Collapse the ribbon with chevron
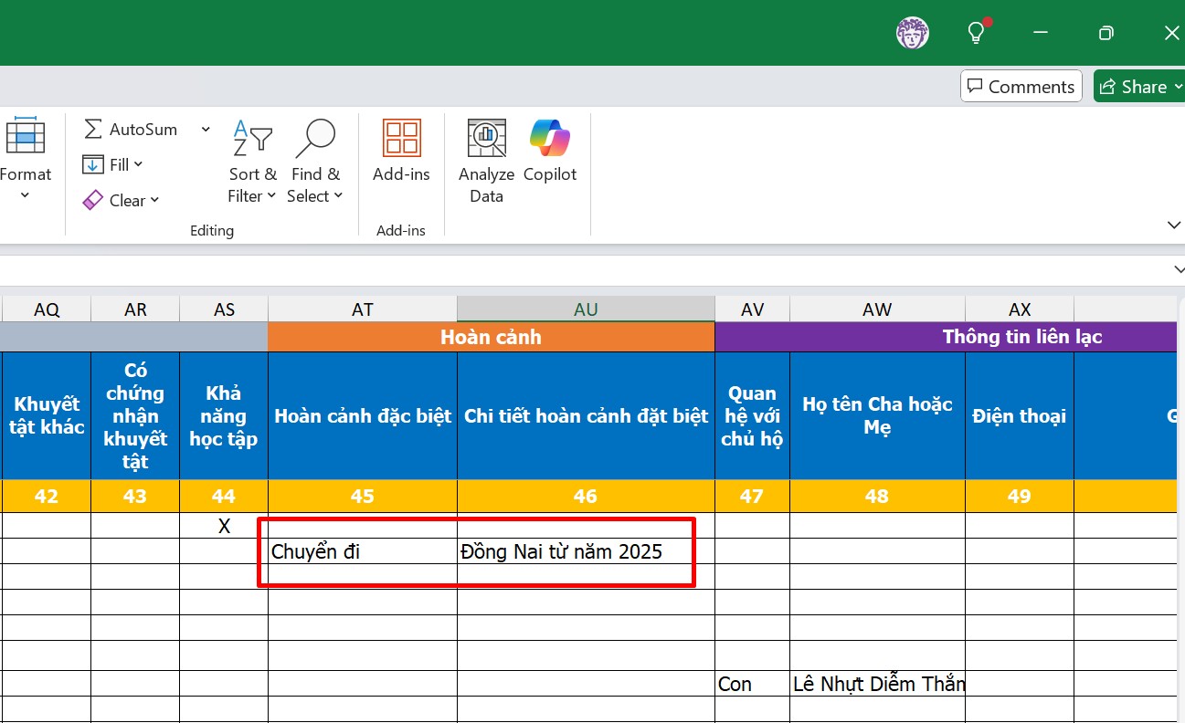 (1174, 225)
